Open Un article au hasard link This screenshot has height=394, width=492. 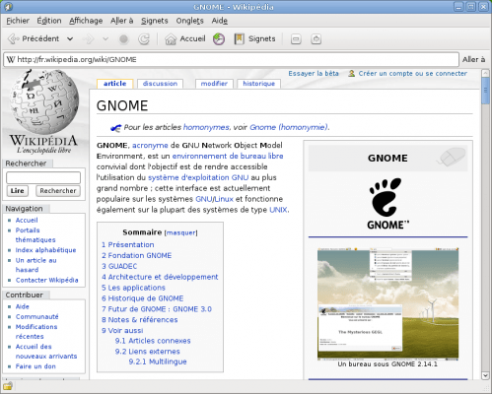[35, 265]
